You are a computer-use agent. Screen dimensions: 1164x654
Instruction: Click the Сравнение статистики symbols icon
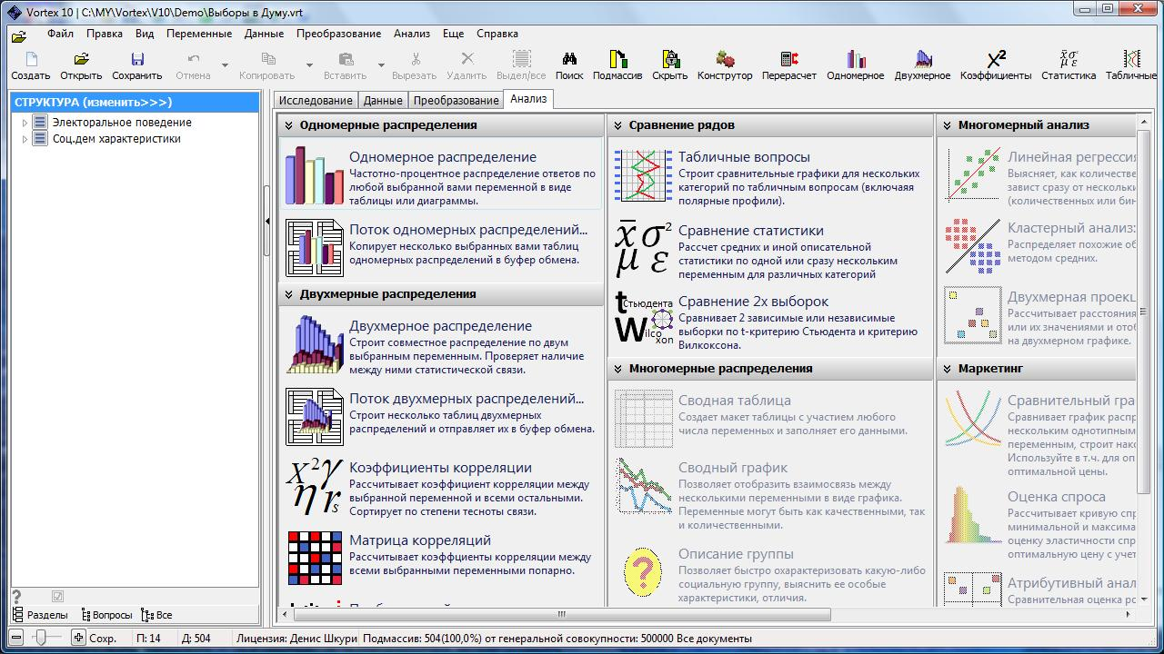644,248
